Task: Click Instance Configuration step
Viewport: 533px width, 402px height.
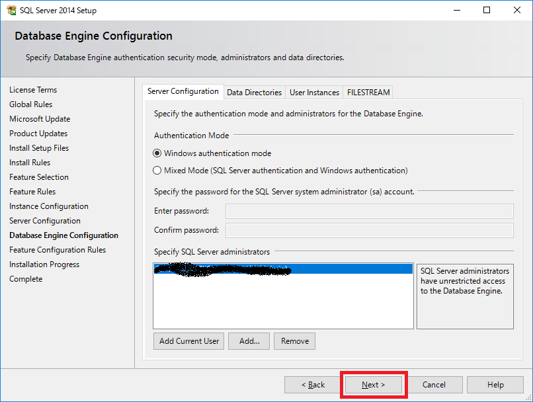Action: [x=49, y=206]
